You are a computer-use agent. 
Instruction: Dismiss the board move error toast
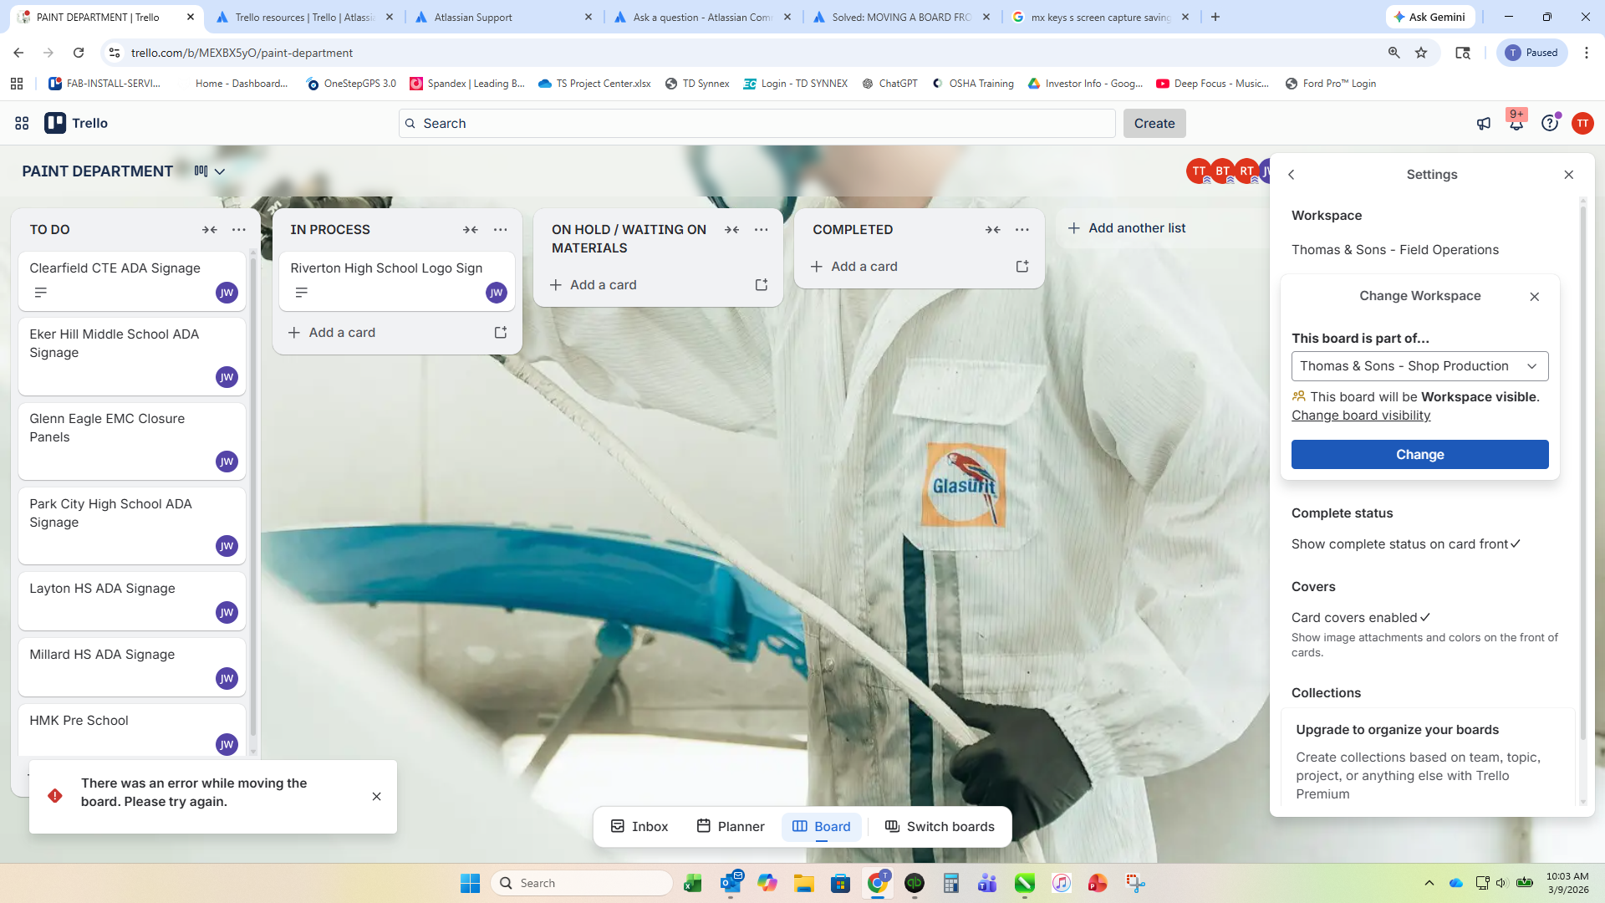click(377, 797)
